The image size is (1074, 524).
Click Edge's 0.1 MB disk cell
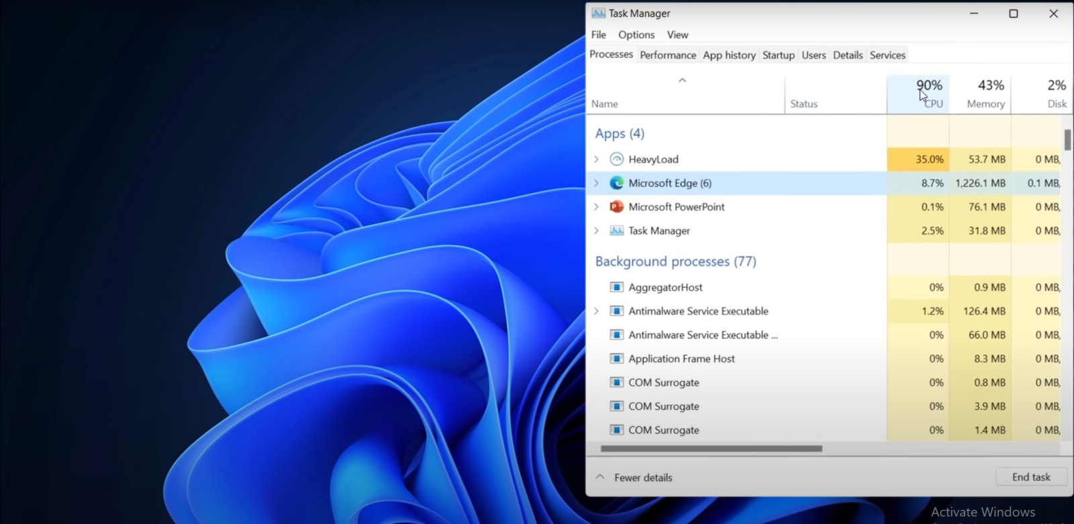click(1036, 183)
